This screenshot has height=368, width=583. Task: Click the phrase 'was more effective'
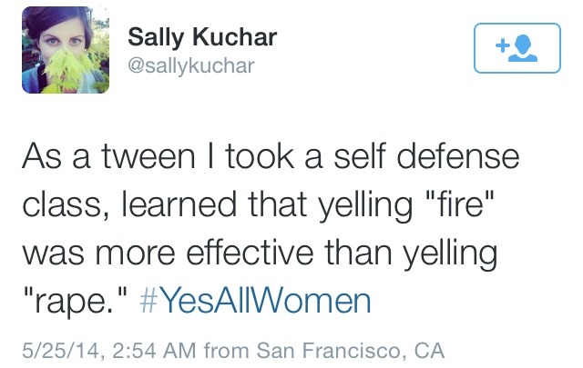click(x=168, y=253)
